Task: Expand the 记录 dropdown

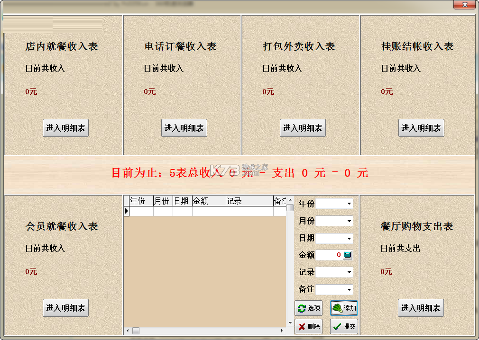Action: [x=349, y=272]
